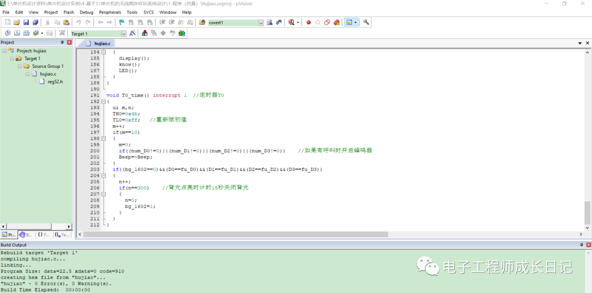592x293 pixels.
Task: Fold the code block at line 204
Action: (104, 175)
